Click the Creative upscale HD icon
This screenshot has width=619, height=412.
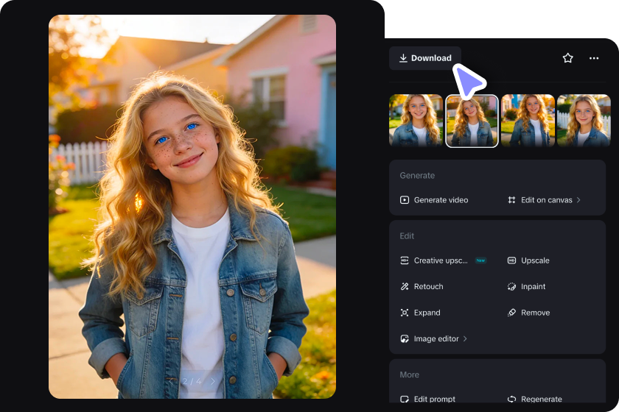(x=405, y=260)
